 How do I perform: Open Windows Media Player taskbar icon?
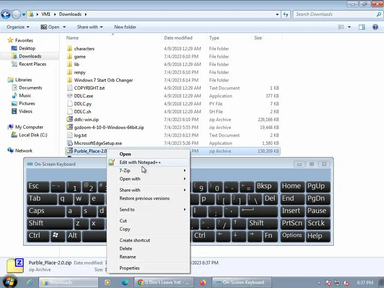[x=108, y=282]
